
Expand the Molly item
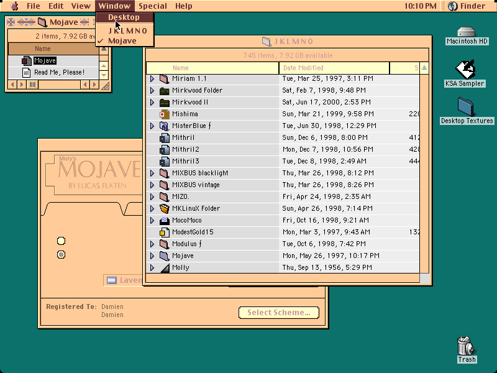point(152,268)
